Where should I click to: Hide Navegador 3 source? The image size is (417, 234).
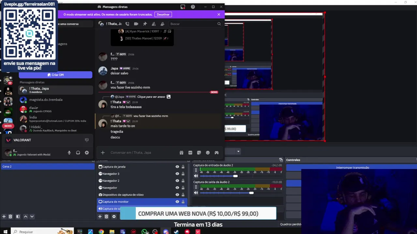pos(177,174)
